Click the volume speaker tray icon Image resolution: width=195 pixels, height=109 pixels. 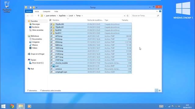click(x=179, y=106)
